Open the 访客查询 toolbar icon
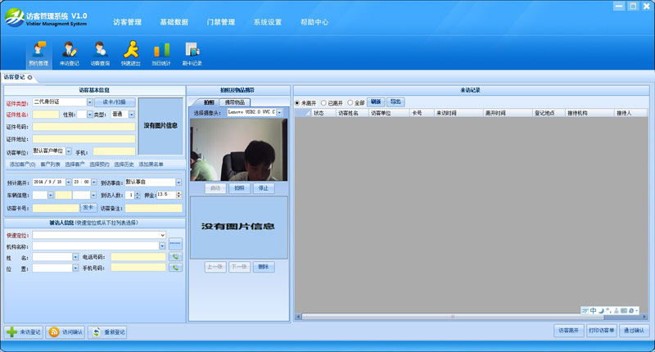This screenshot has width=655, height=352. tap(100, 53)
